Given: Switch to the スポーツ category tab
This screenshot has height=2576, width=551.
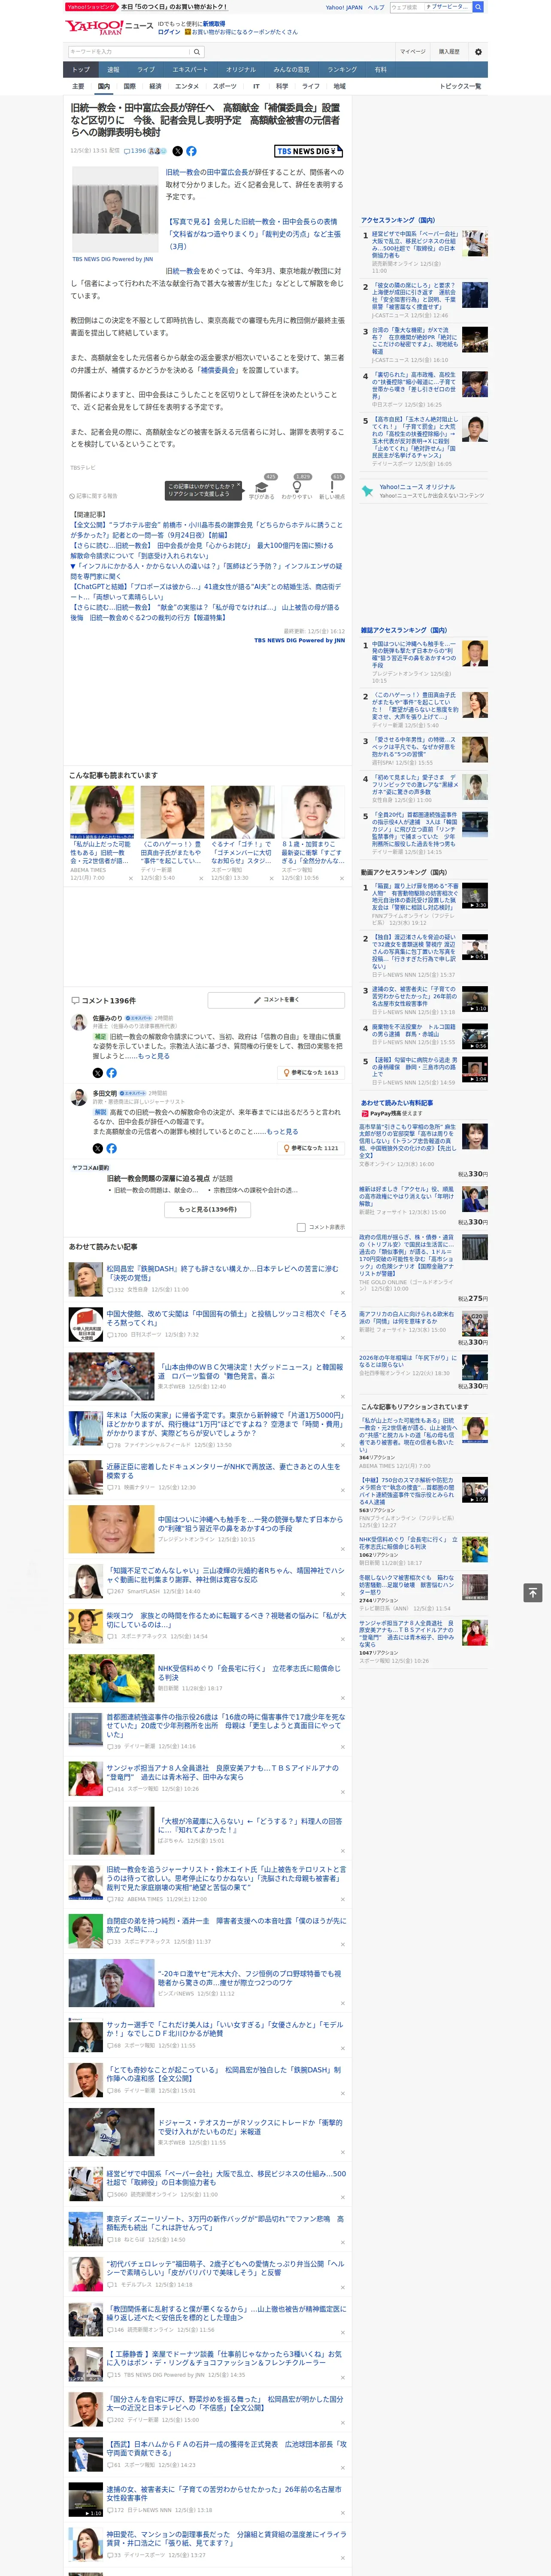Looking at the screenshot, I should [224, 86].
